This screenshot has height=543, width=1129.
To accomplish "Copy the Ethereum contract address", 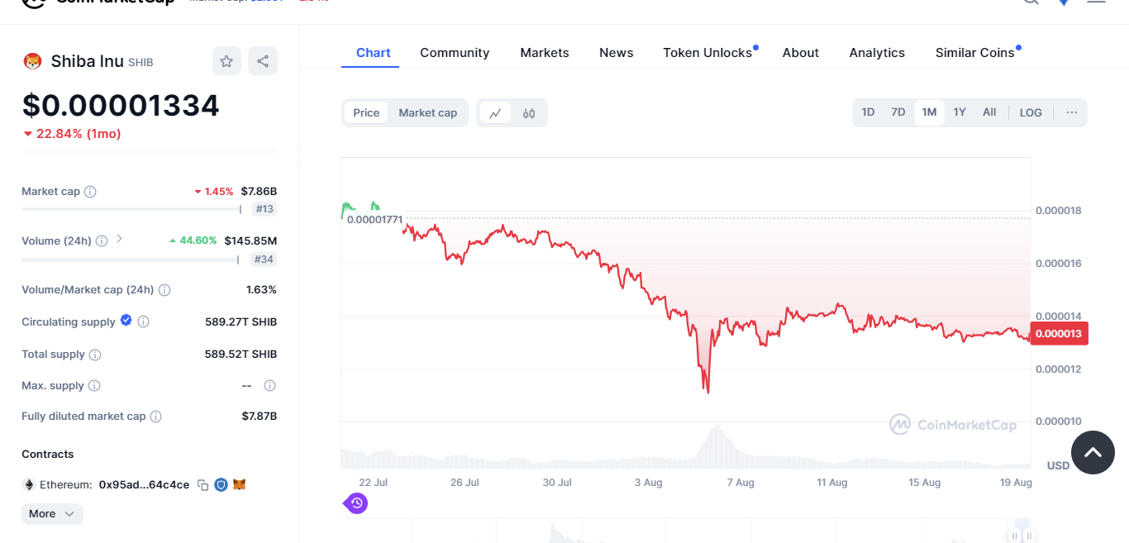I will [x=203, y=485].
